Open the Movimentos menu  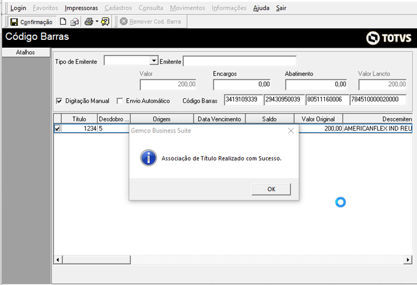point(188,8)
